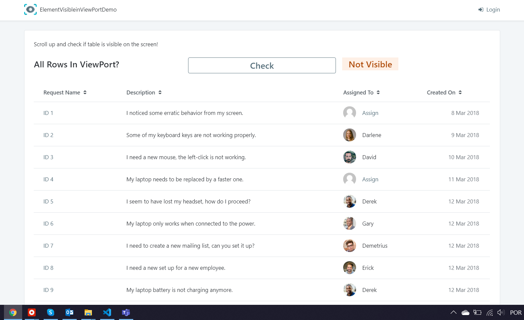Image resolution: width=524 pixels, height=320 pixels.
Task: Click the ElementVisibleinViewPortDemo eye logo
Action: 30,10
